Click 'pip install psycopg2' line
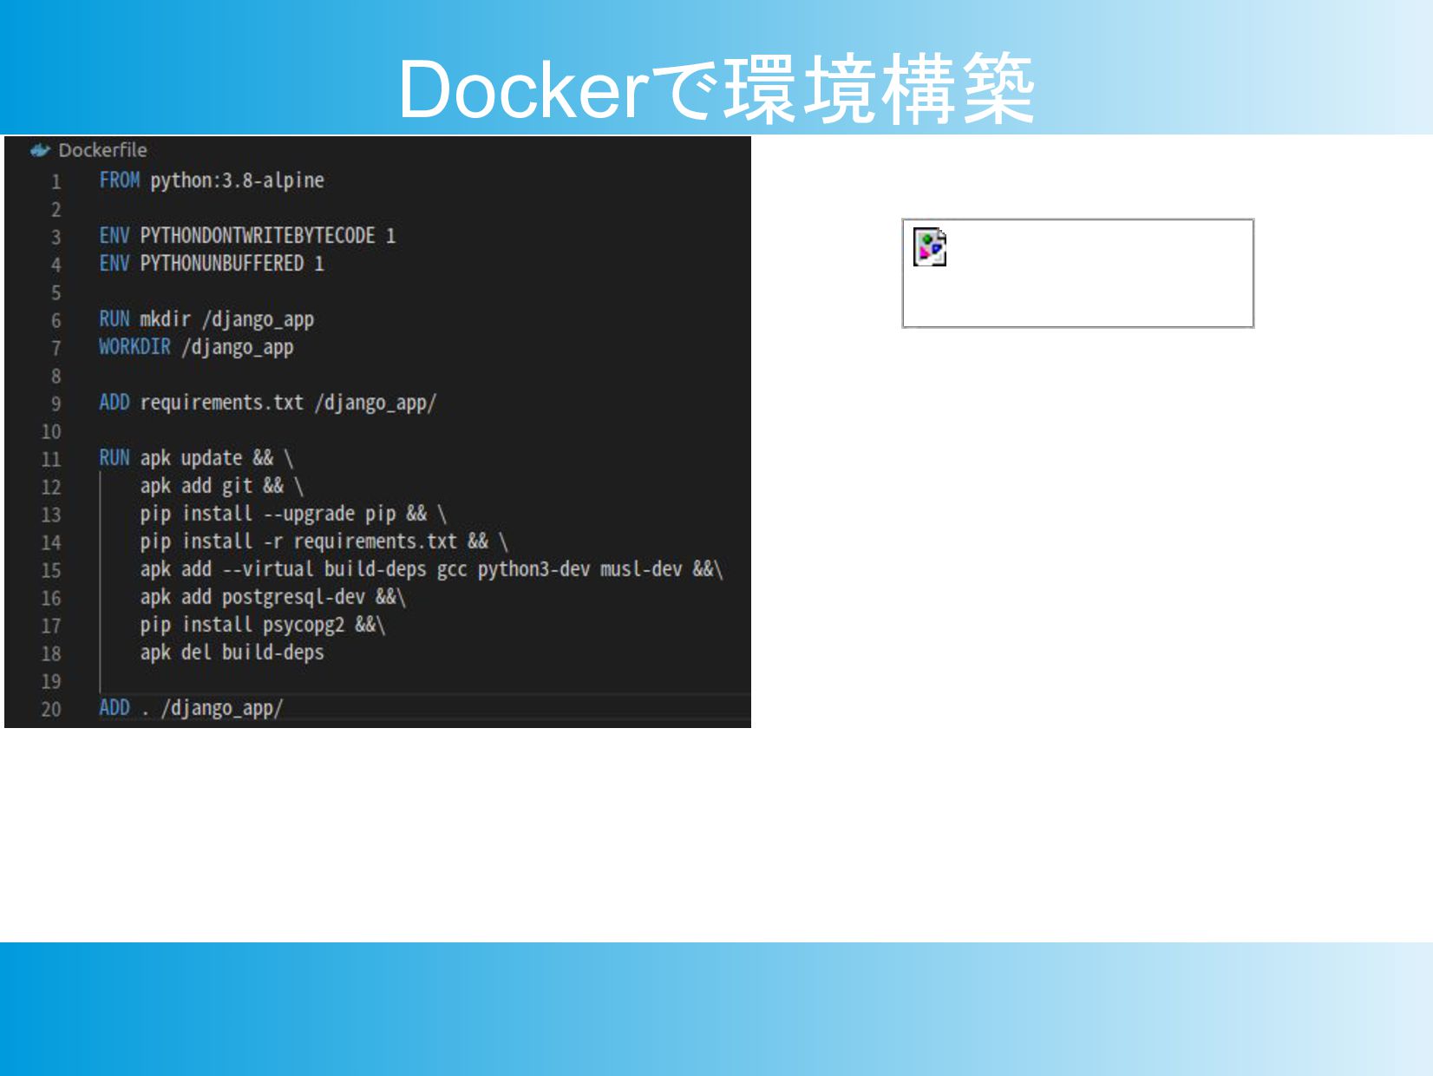The height and width of the screenshot is (1076, 1433). tap(263, 625)
